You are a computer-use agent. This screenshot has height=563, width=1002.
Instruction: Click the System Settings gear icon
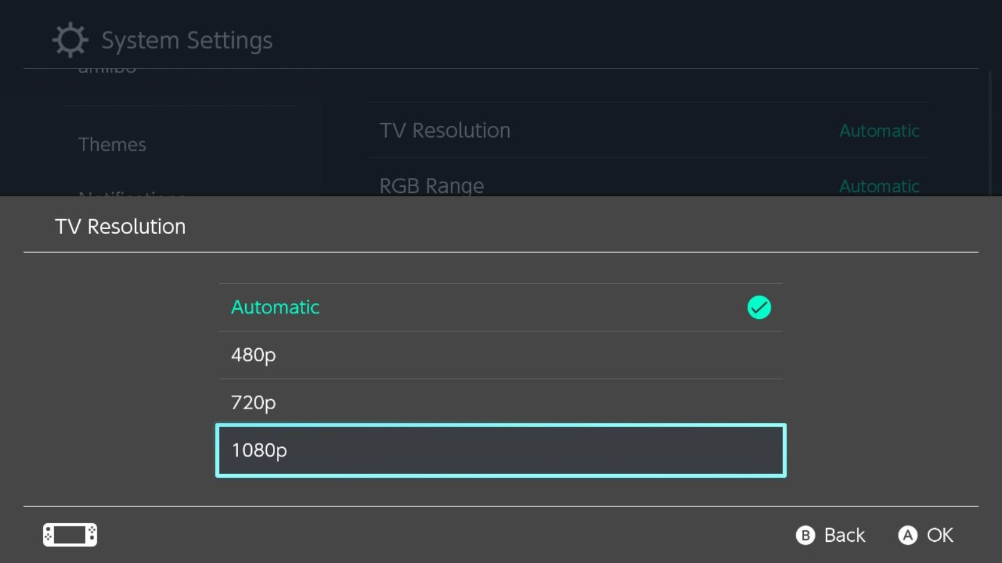70,40
